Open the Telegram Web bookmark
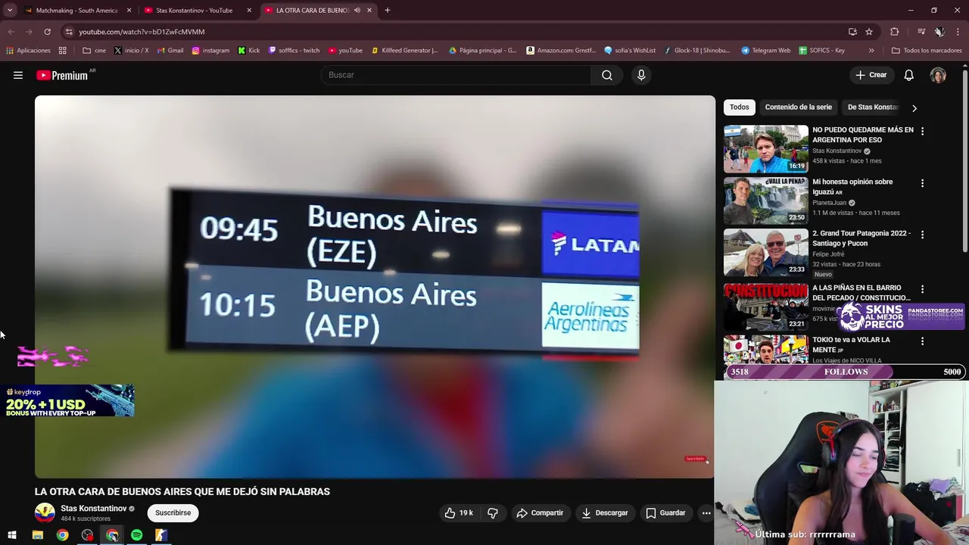969x545 pixels. tap(765, 51)
